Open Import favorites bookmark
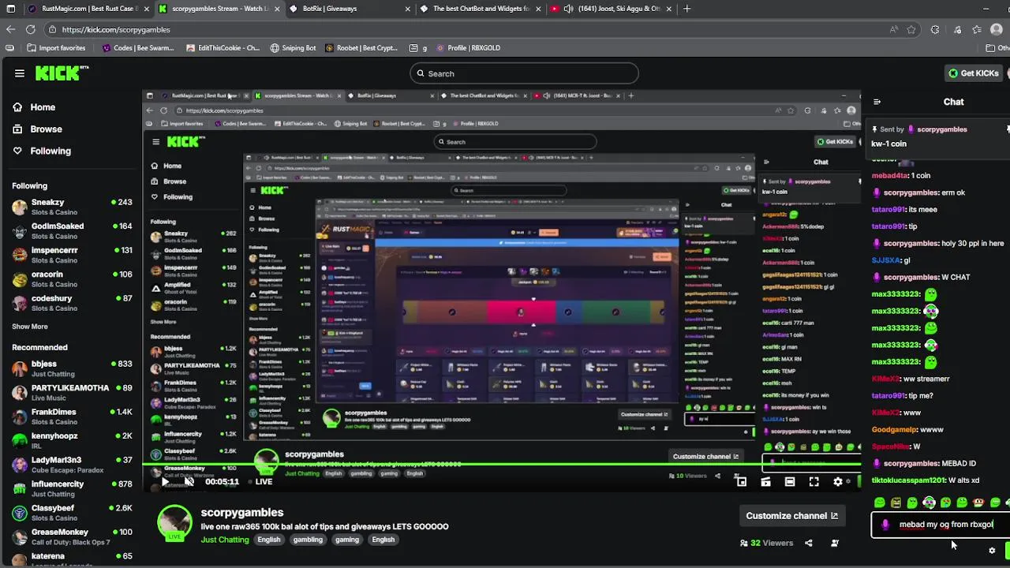 55,47
